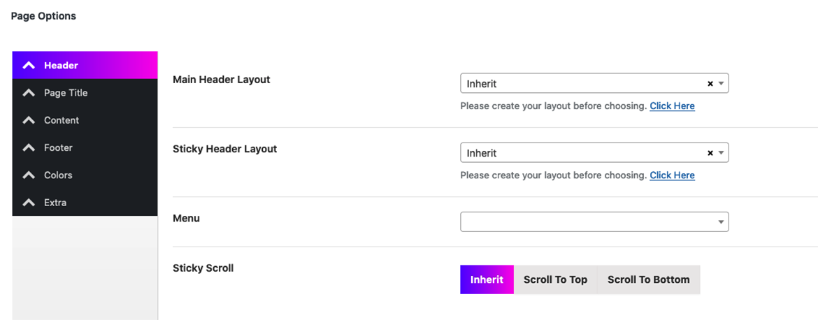Select Scroll To Bottom option

click(648, 280)
